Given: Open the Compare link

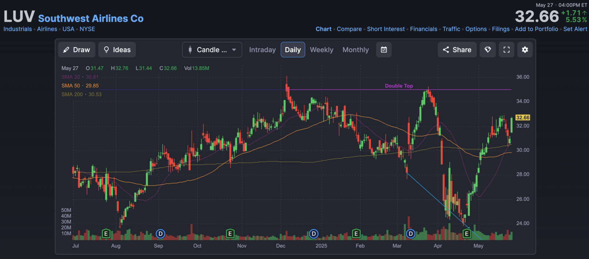Looking at the screenshot, I should [x=349, y=29].
